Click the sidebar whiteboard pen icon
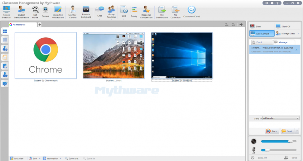Viewport: 303px width, 161px height. coord(5,84)
